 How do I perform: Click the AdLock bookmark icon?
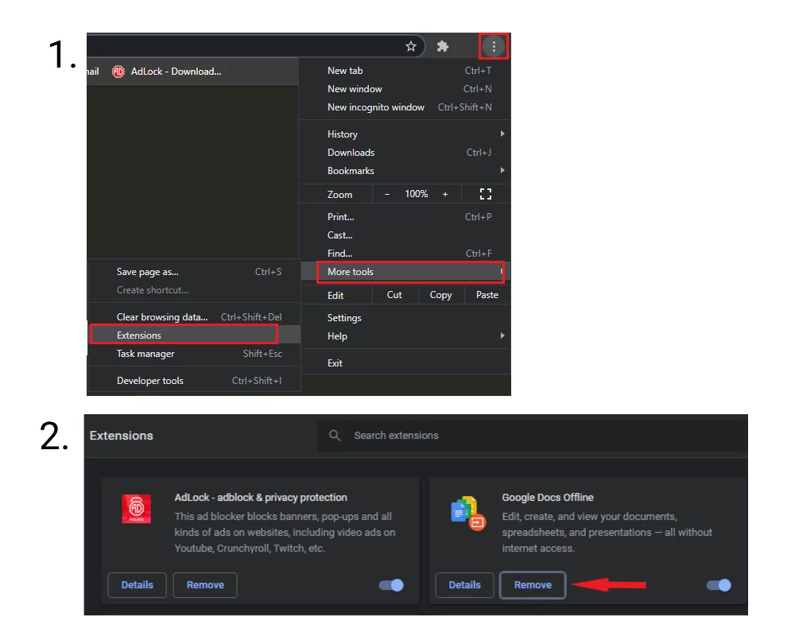pyautogui.click(x=118, y=72)
